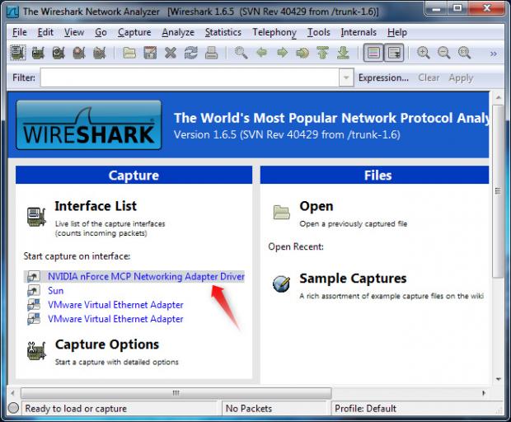
Task: Click the reload capture file icon
Action: pyautogui.click(x=190, y=54)
